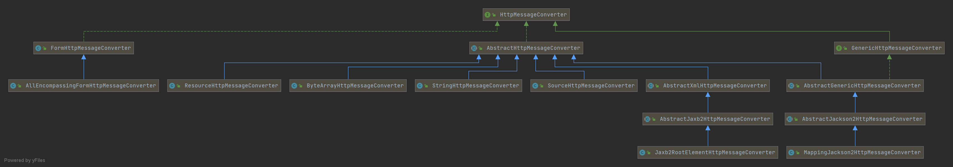Select the AbstractGenericHttpMessageConverter node label
The width and height of the screenshot is (953, 167).
coord(862,86)
